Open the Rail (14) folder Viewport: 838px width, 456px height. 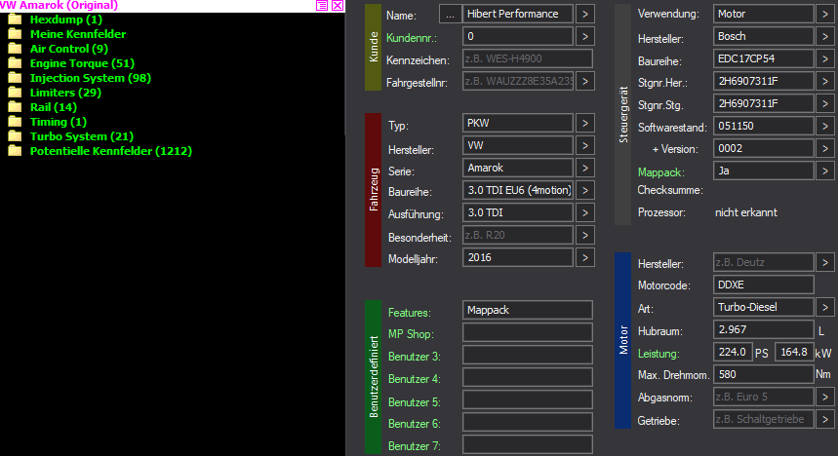pyautogui.click(x=53, y=107)
